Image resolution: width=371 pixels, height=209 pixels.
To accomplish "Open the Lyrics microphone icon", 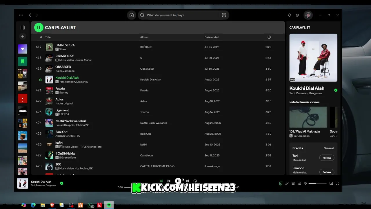I will pos(287,183).
